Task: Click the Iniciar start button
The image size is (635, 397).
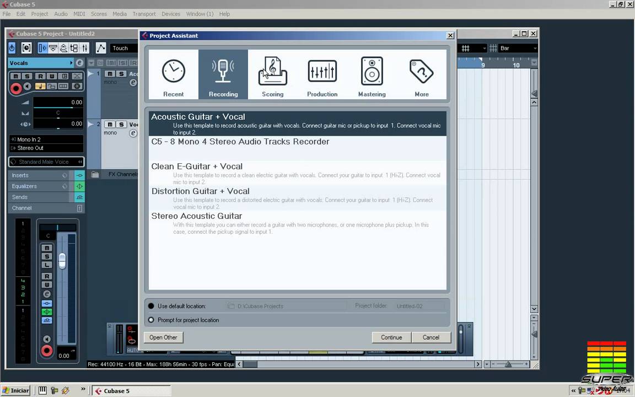Action: click(x=15, y=390)
